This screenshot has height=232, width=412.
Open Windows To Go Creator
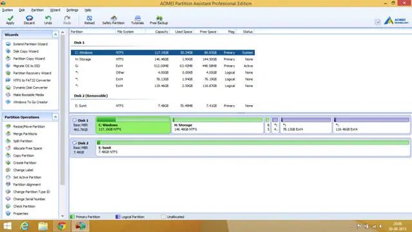[x=30, y=102]
